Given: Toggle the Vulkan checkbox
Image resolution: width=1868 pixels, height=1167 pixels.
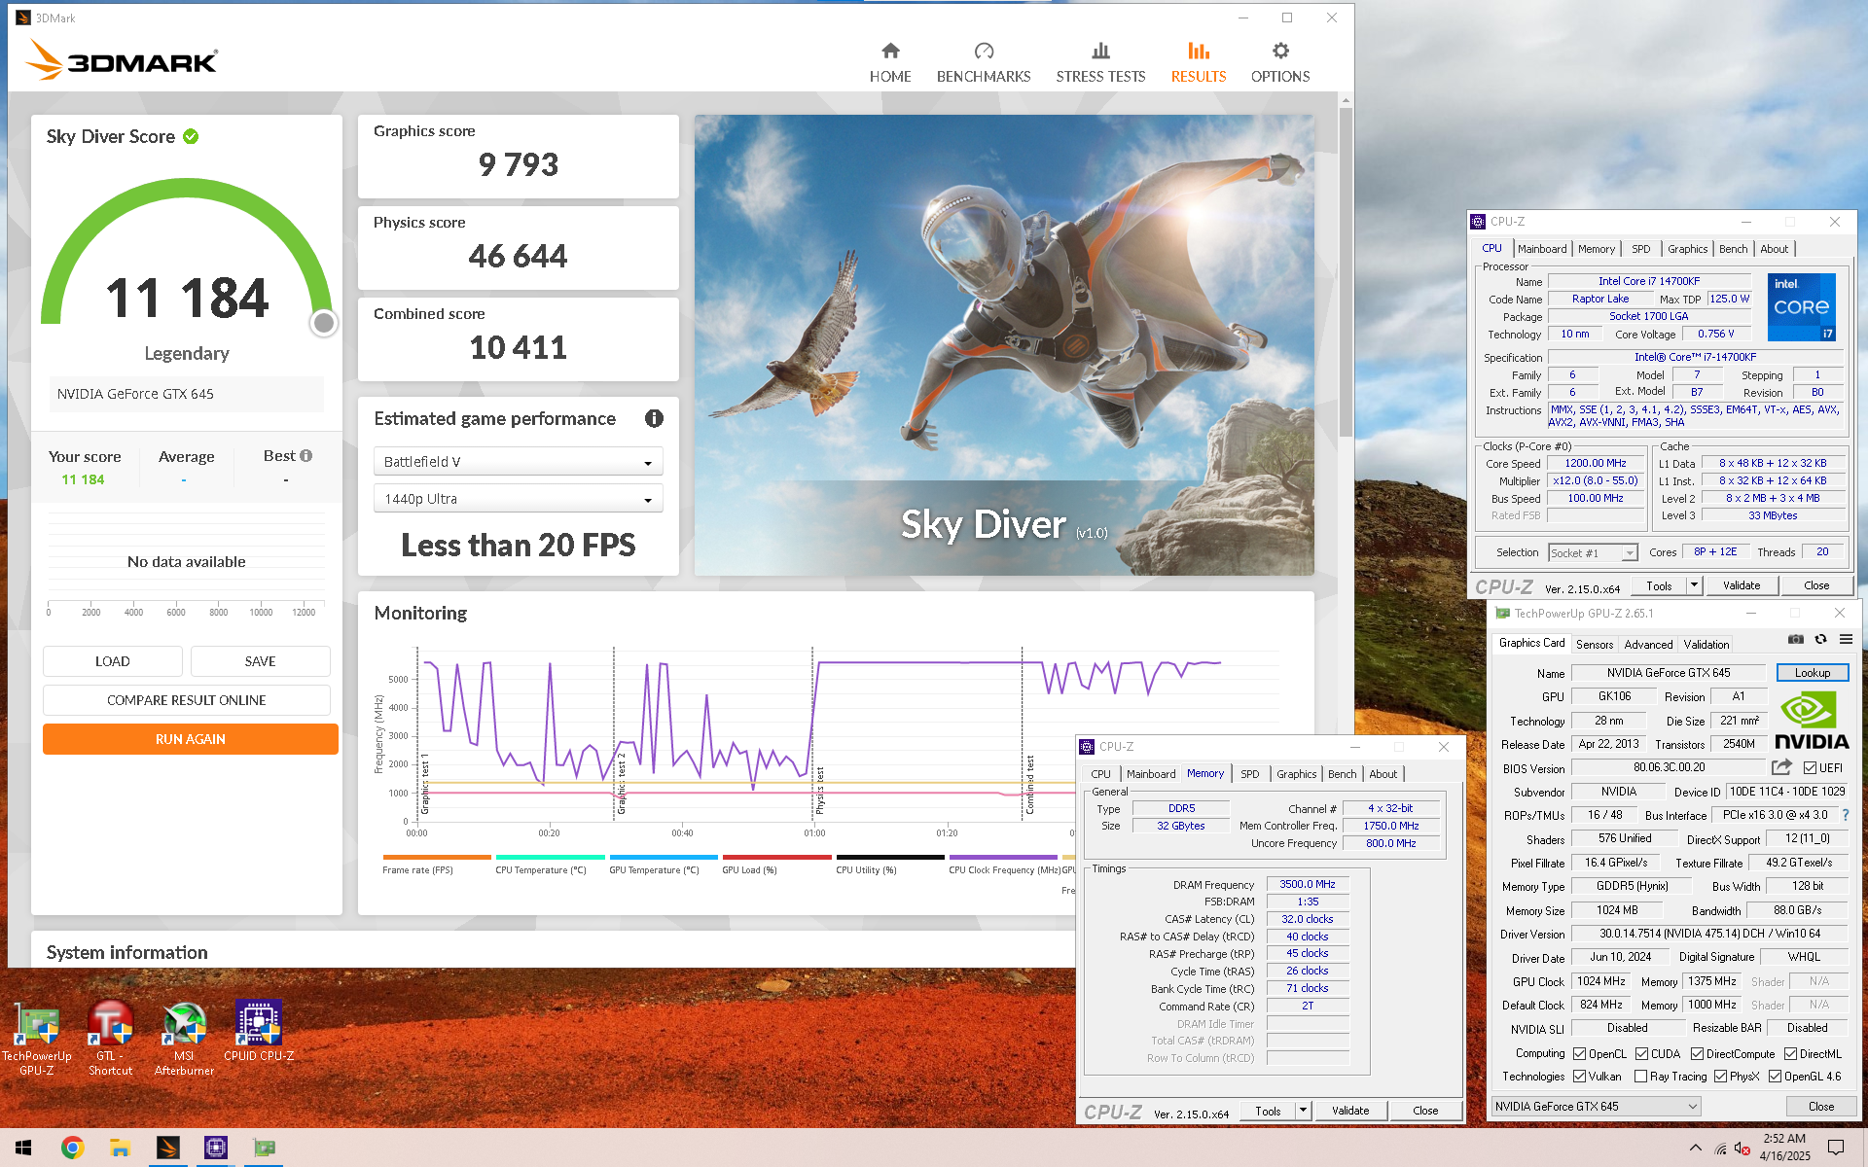Looking at the screenshot, I should click(x=1580, y=1076).
